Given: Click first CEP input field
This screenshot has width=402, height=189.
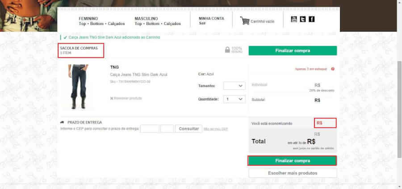Looking at the screenshot, I should click(x=150, y=129).
